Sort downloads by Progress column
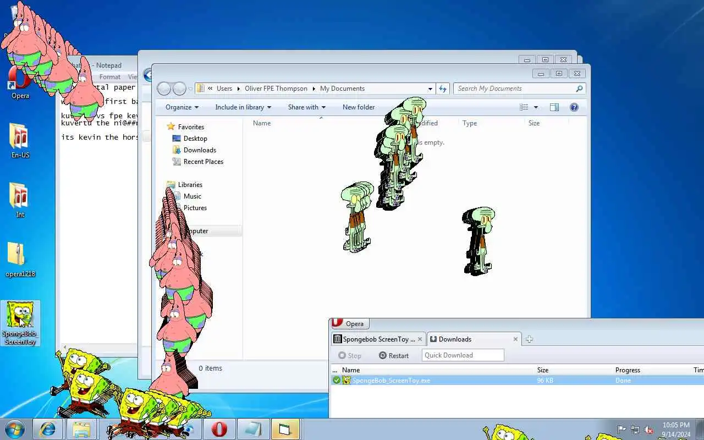Screen dimensions: 704x440 pyautogui.click(x=628, y=370)
